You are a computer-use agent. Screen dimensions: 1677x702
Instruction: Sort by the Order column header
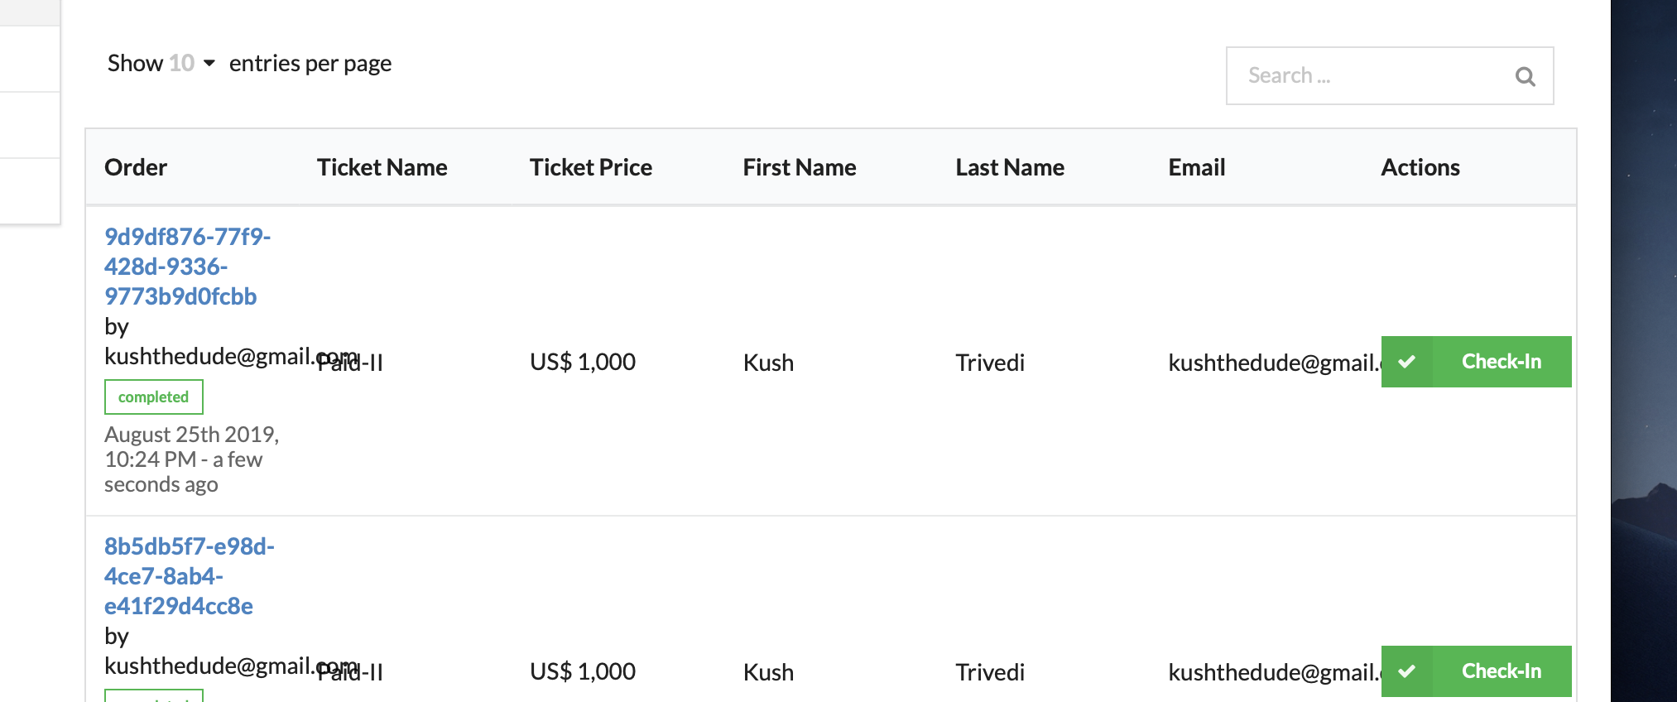tap(136, 167)
